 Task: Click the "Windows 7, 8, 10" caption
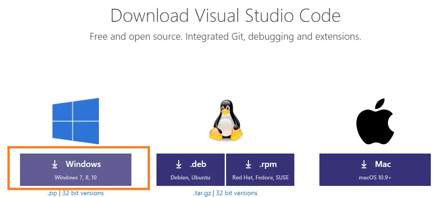(76, 178)
